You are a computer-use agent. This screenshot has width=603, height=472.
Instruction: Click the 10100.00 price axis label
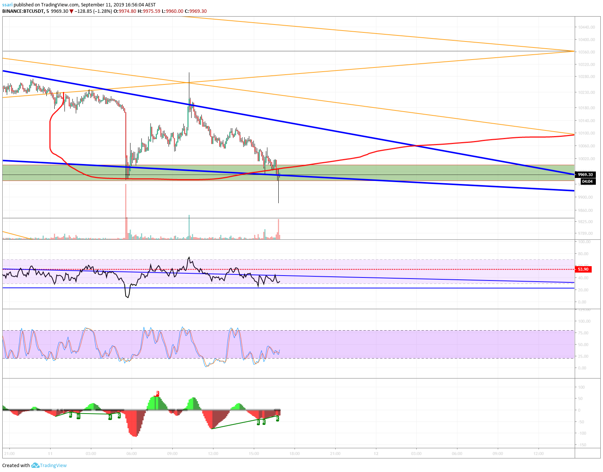pos(586,133)
